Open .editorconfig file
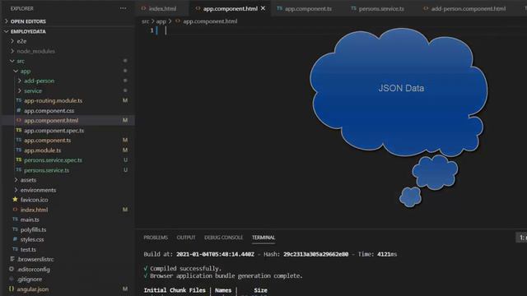This screenshot has height=296, width=527. [x=33, y=269]
